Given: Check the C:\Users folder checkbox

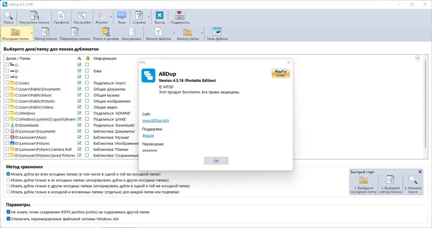Looking at the screenshot, I should coord(7,83).
